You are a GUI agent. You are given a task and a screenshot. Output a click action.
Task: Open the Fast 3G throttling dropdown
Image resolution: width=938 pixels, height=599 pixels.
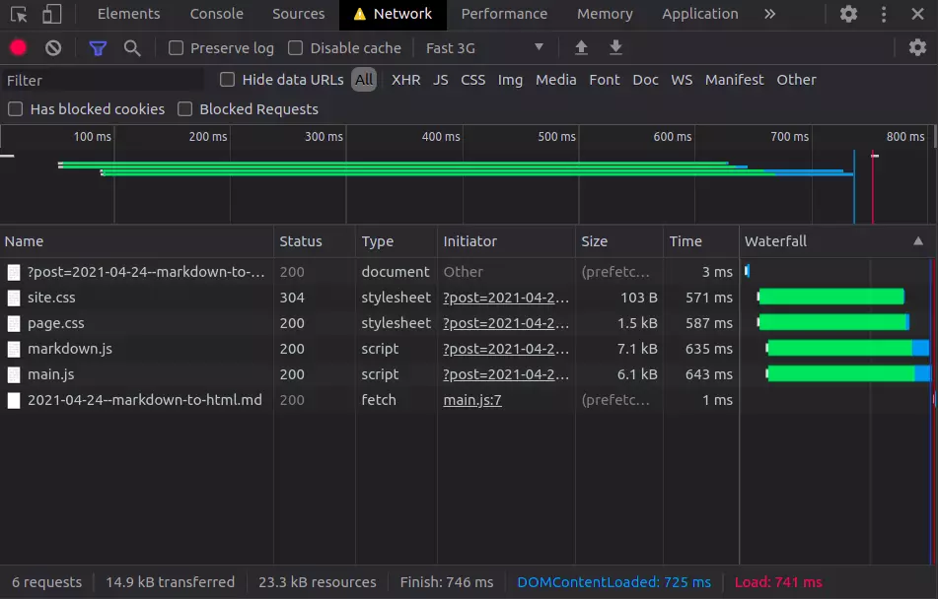483,48
